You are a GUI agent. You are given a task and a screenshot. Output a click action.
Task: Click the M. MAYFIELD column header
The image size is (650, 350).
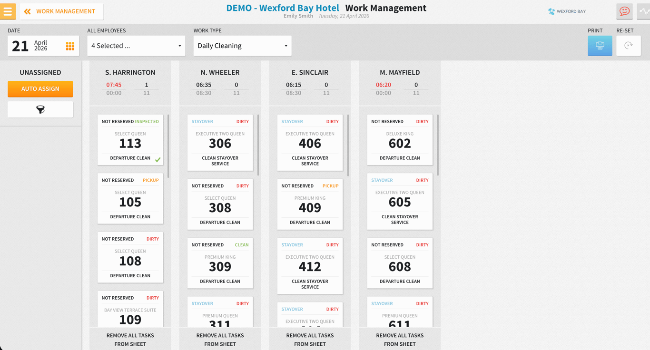(x=400, y=72)
